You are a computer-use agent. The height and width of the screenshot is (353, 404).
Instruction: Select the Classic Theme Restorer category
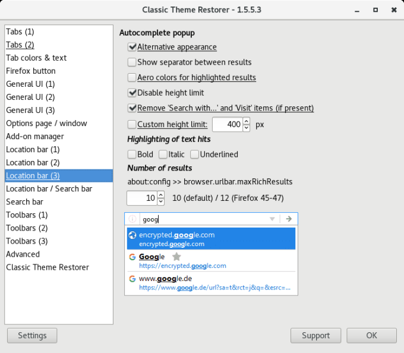pos(59,267)
